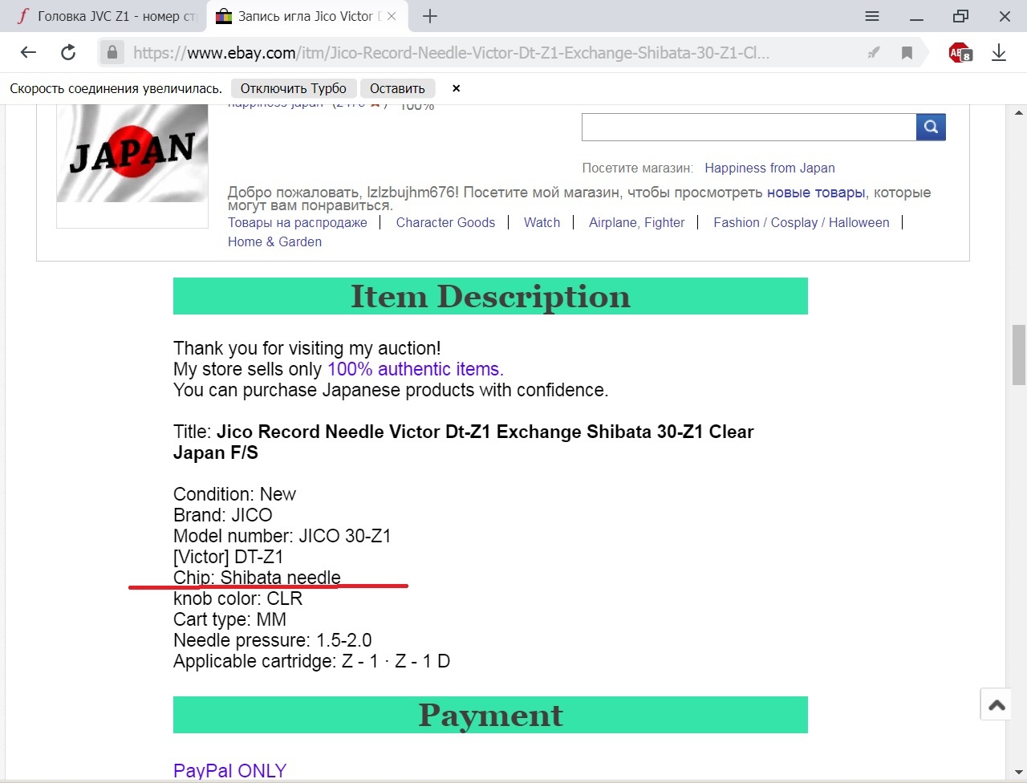Reload the current eBay page

pos(68,53)
